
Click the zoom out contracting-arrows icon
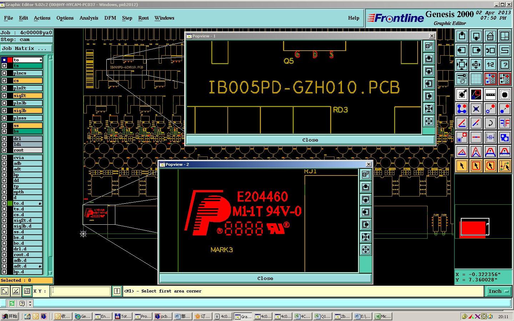pyautogui.click(x=476, y=65)
